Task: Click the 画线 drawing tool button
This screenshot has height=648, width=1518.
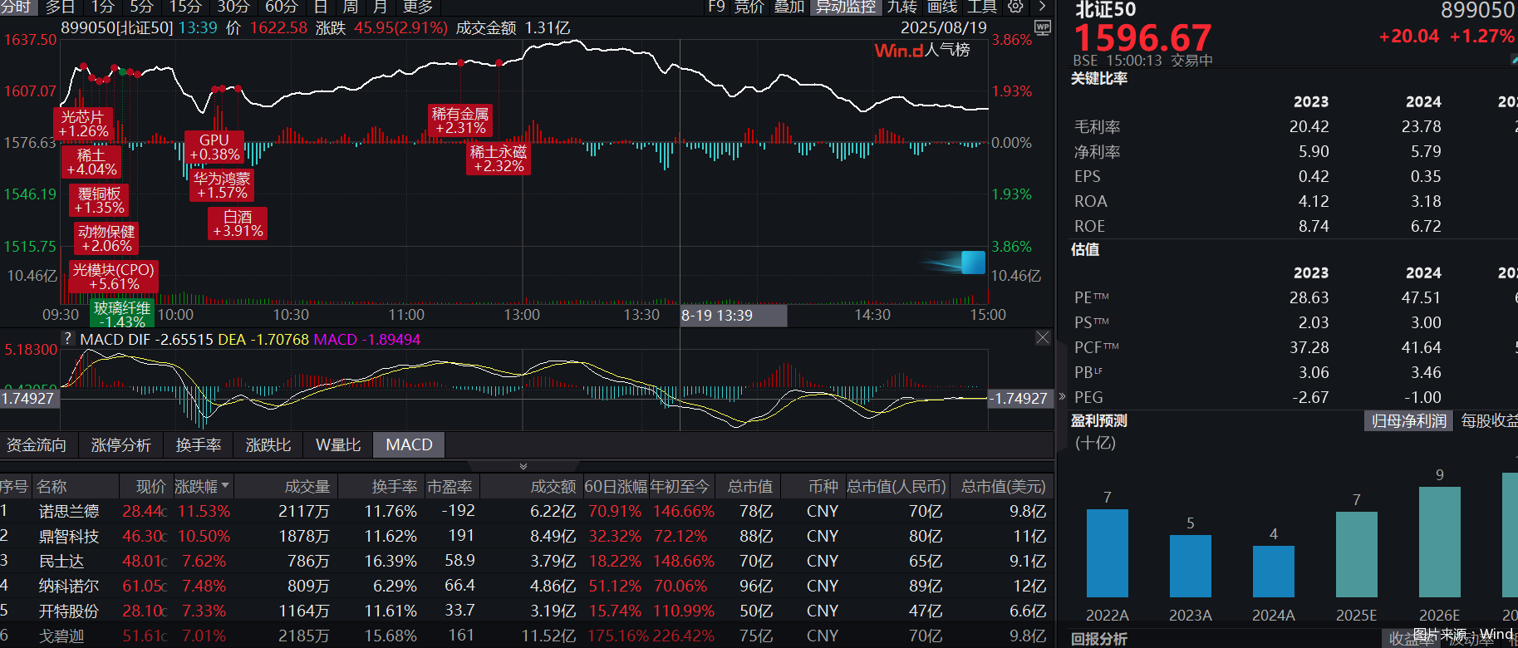Action: [x=942, y=7]
